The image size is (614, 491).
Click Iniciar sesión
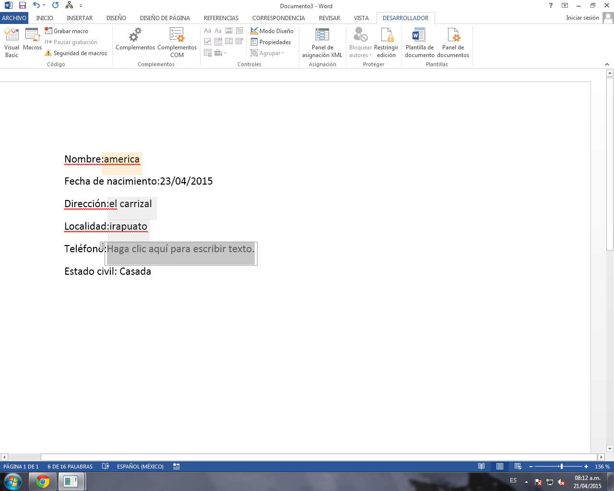pyautogui.click(x=582, y=18)
